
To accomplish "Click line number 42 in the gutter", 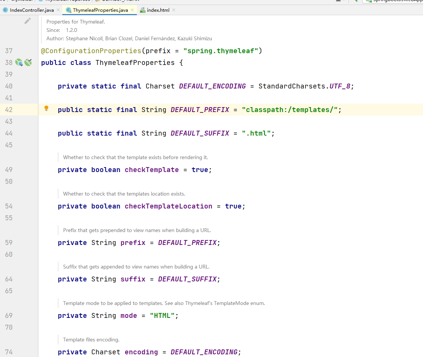I will point(9,110).
